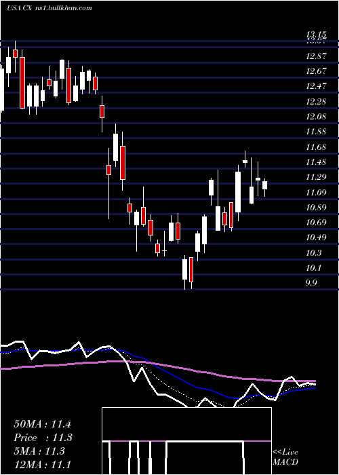The width and height of the screenshot is (339, 475).
Task: Click the 11.09 price axis label
Action: tap(316, 192)
